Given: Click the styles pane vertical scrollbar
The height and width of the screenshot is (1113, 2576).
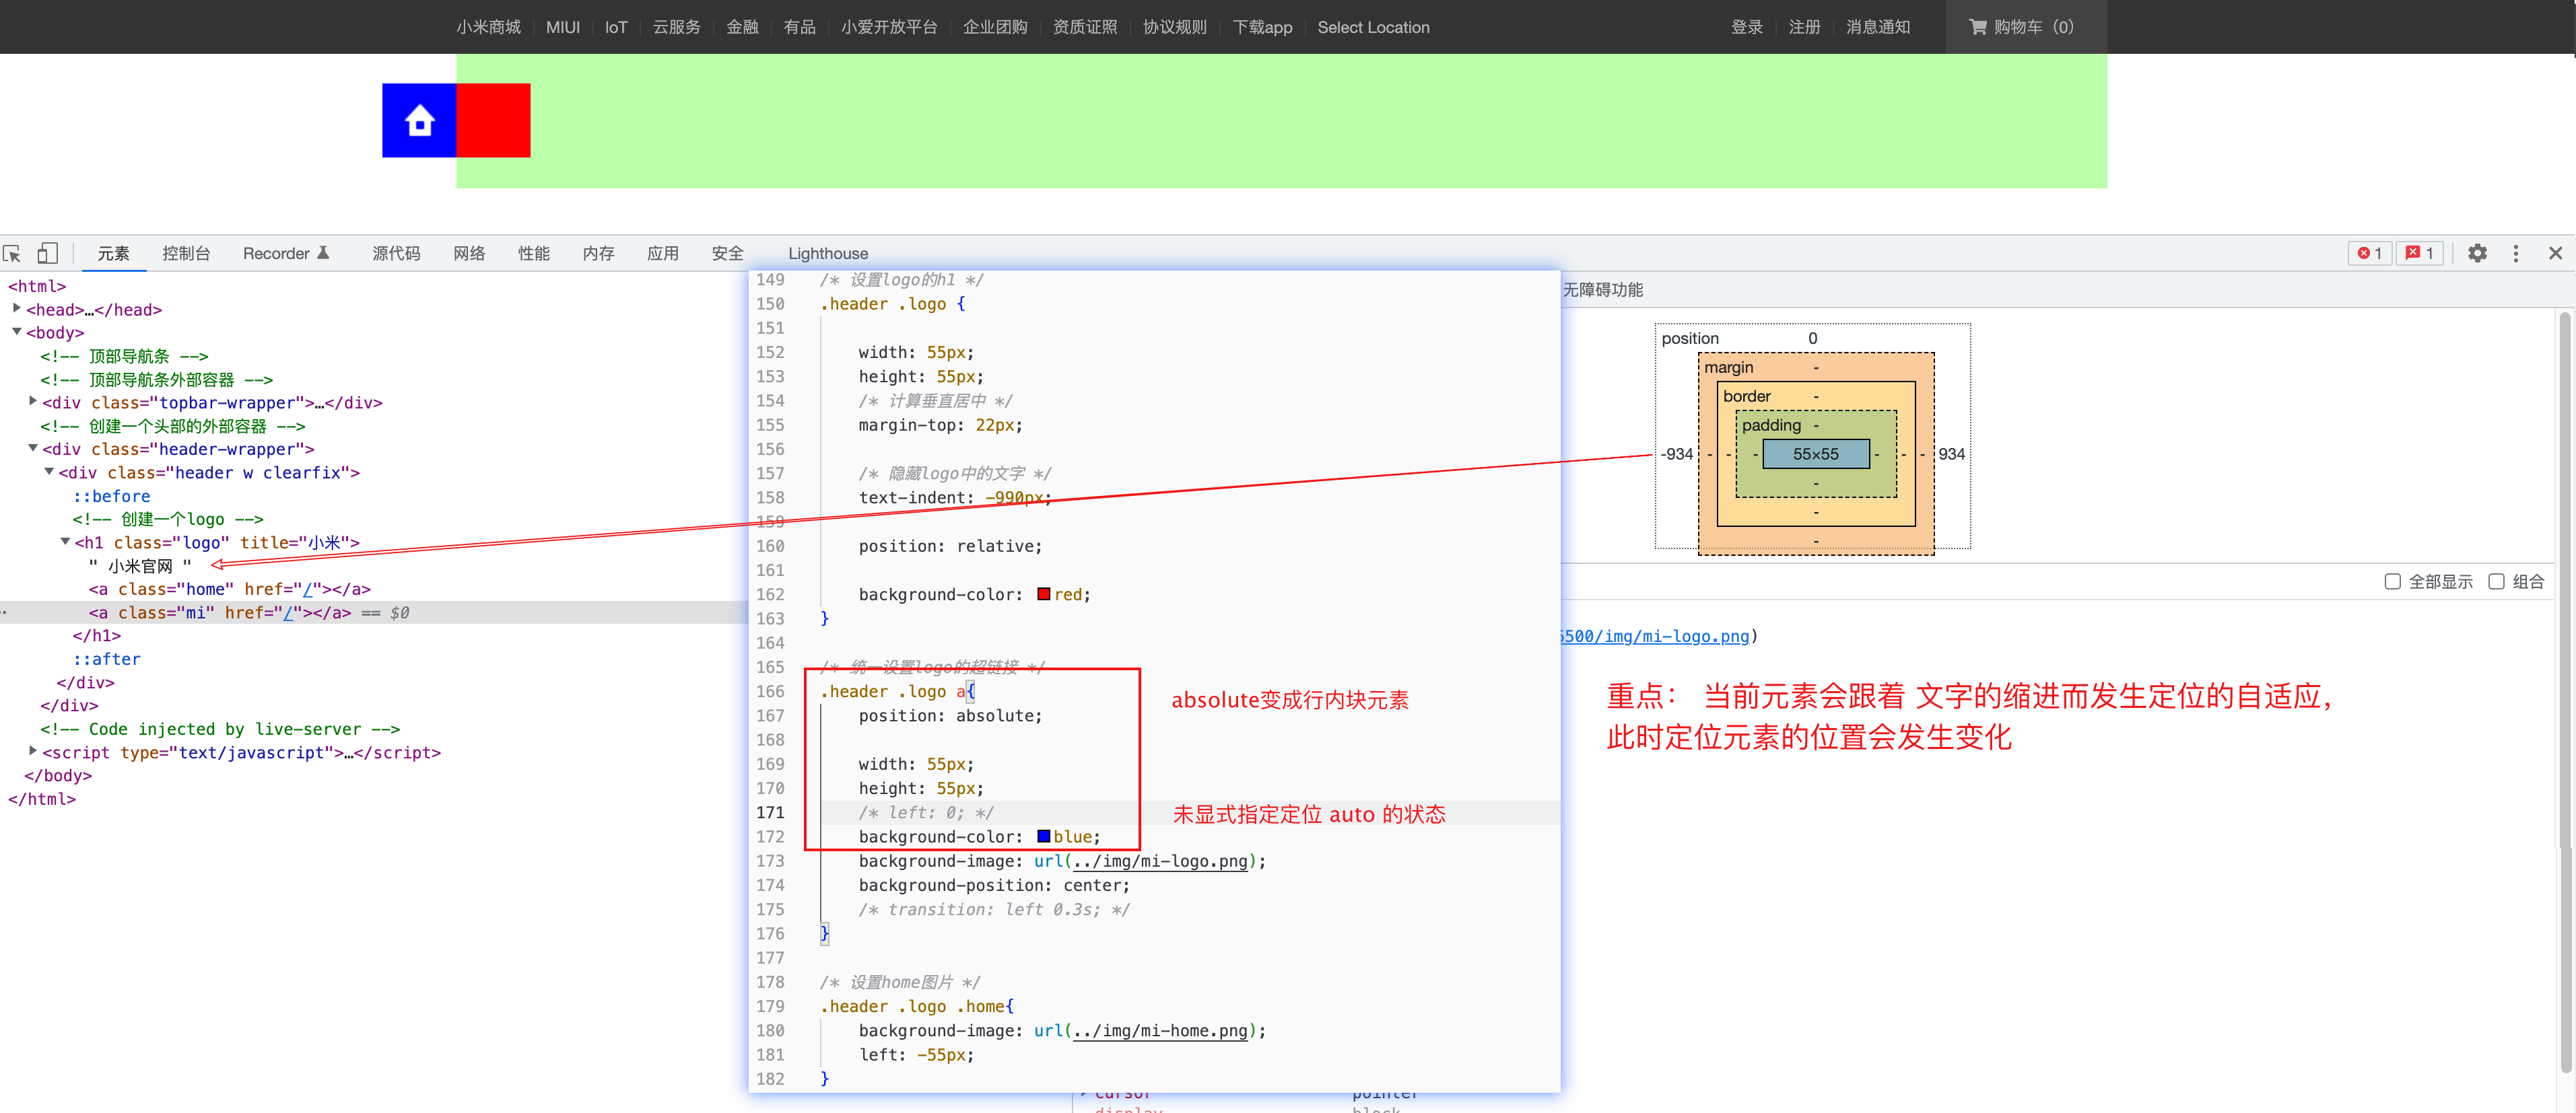Looking at the screenshot, I should [x=2564, y=579].
